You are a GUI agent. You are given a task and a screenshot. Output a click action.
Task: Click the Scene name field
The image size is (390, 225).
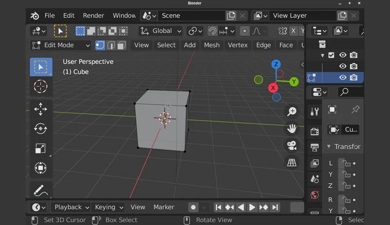coord(192,16)
